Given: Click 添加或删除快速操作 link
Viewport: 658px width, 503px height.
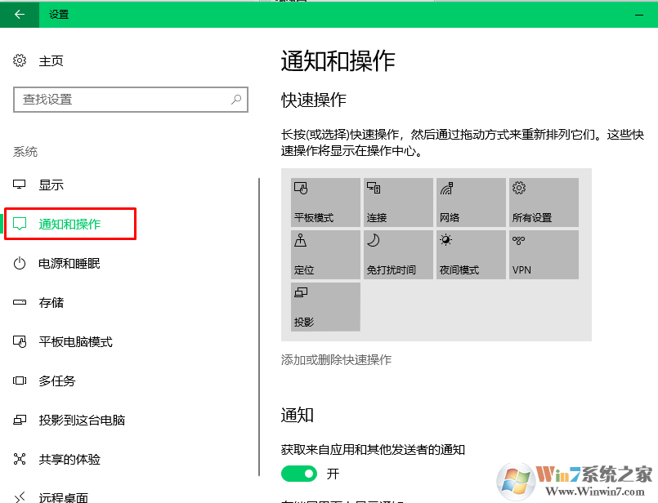Looking at the screenshot, I should [336, 359].
